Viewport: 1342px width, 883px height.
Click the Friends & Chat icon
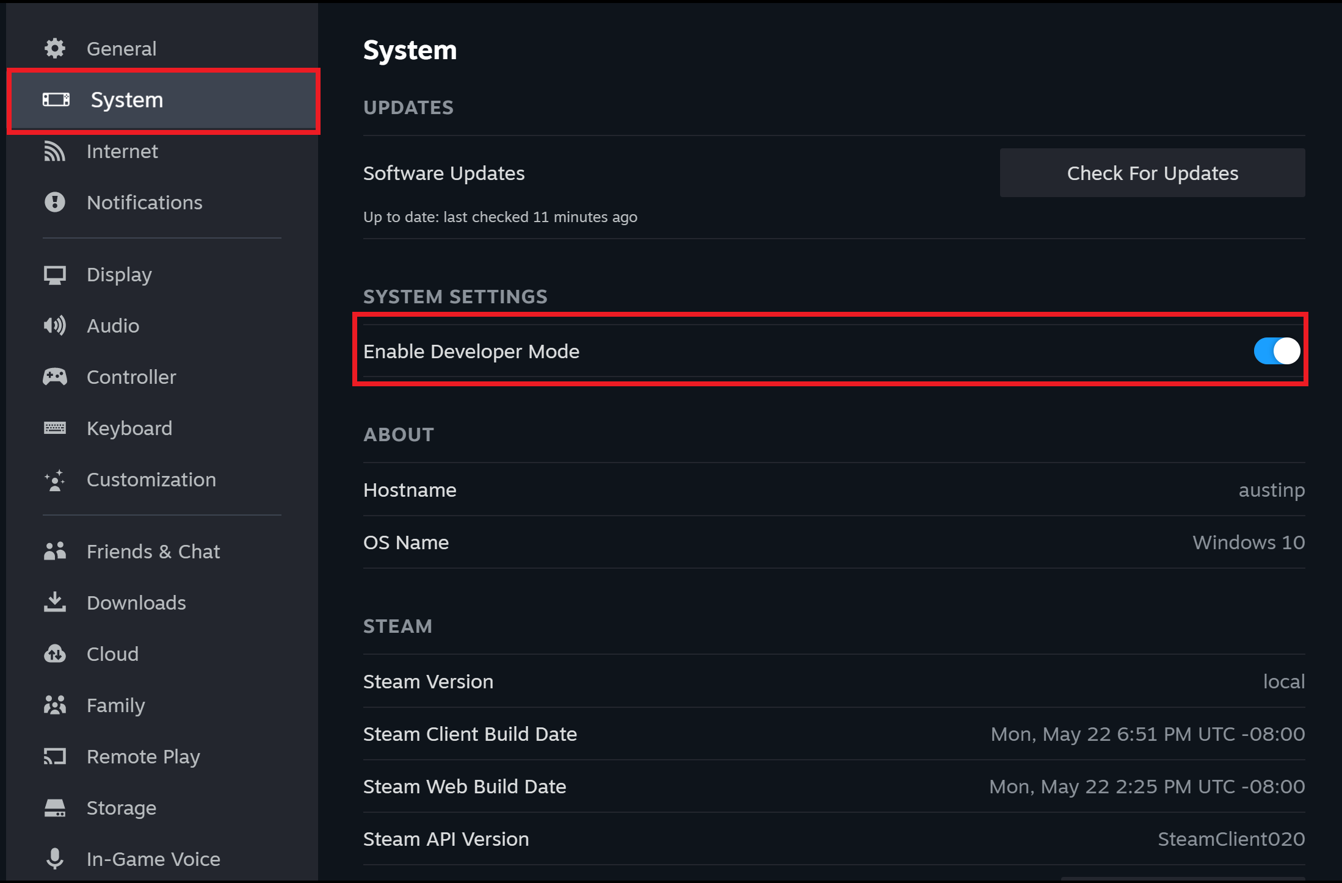point(54,551)
